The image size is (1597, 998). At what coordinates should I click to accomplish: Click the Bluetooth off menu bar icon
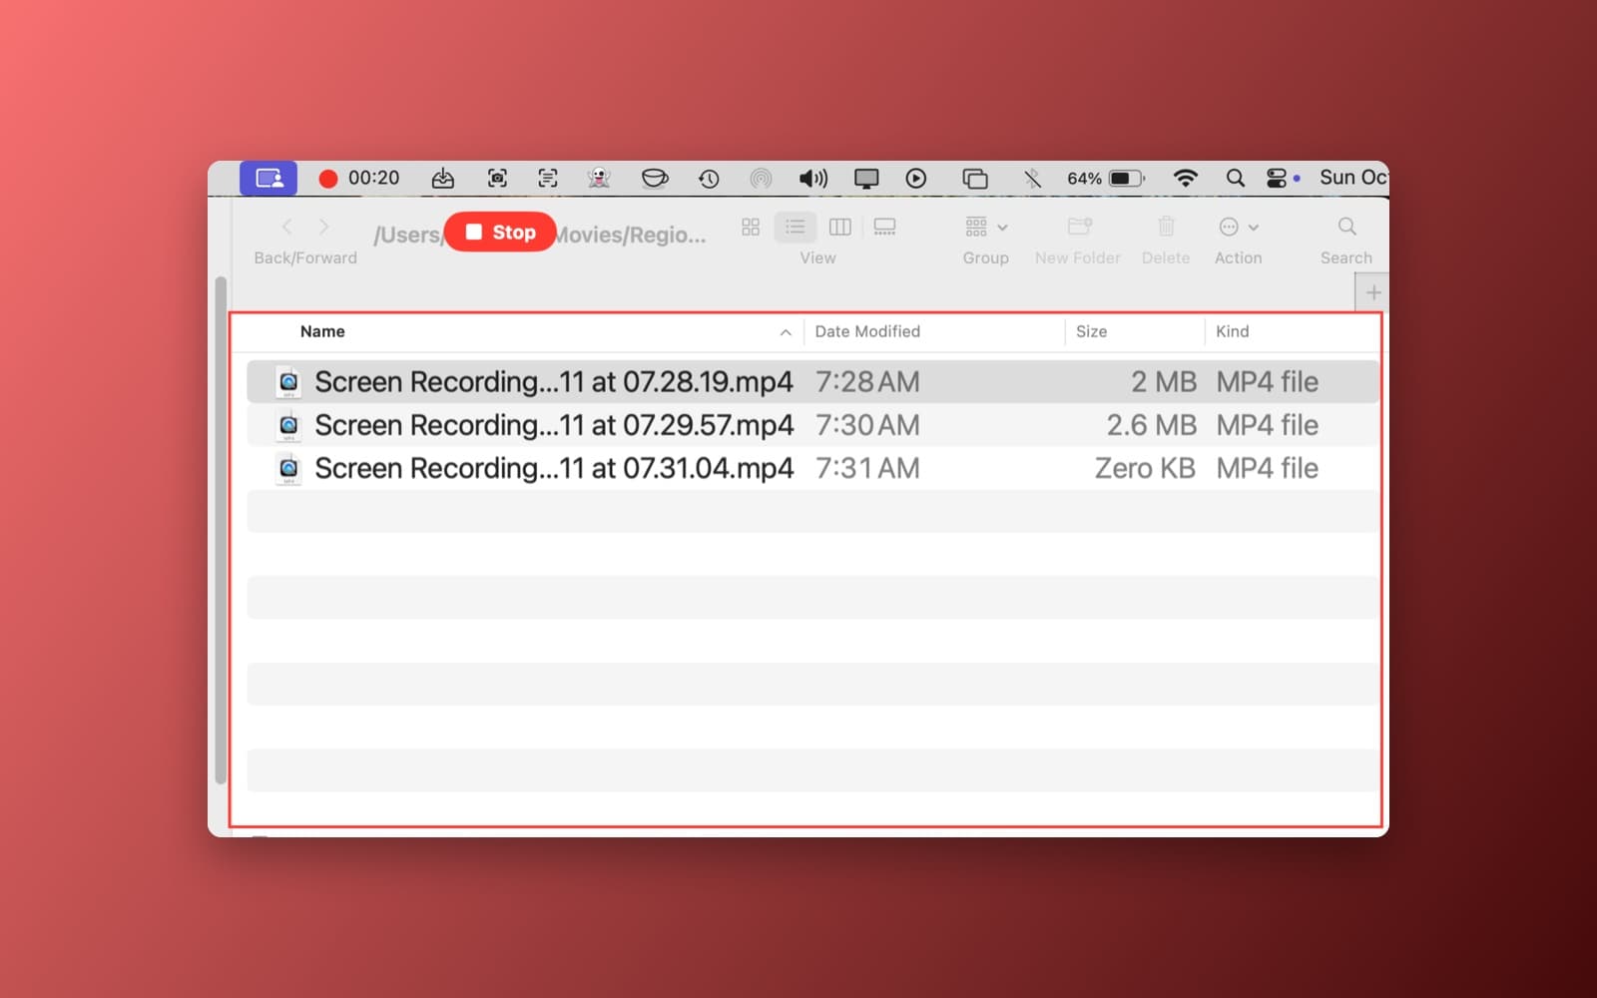click(1032, 179)
